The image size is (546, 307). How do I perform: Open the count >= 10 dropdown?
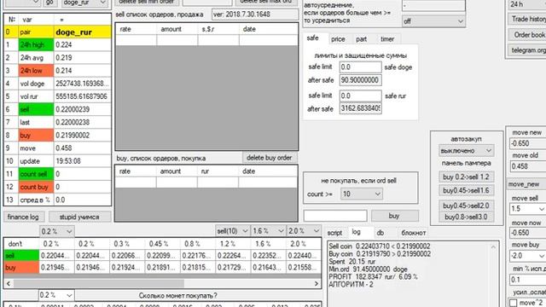point(362,194)
